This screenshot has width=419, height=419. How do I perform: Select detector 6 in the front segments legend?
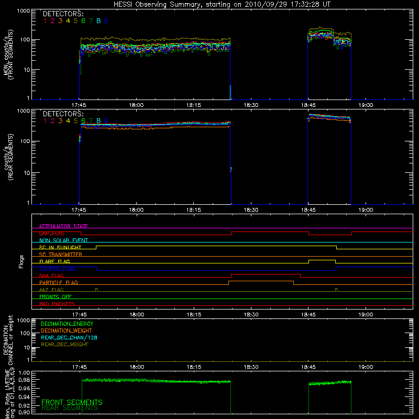coord(83,21)
